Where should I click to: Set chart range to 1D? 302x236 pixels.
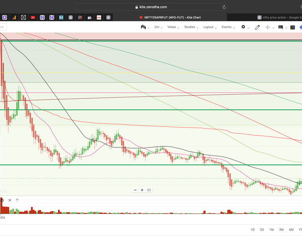pyautogui.click(x=252, y=230)
